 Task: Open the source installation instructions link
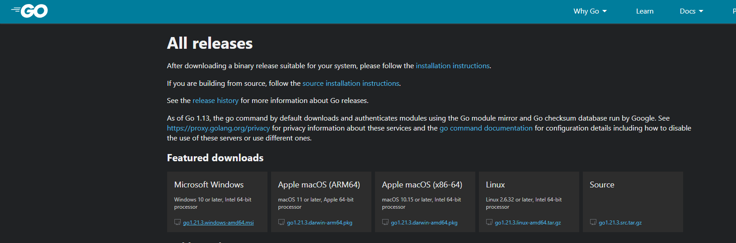coord(351,84)
